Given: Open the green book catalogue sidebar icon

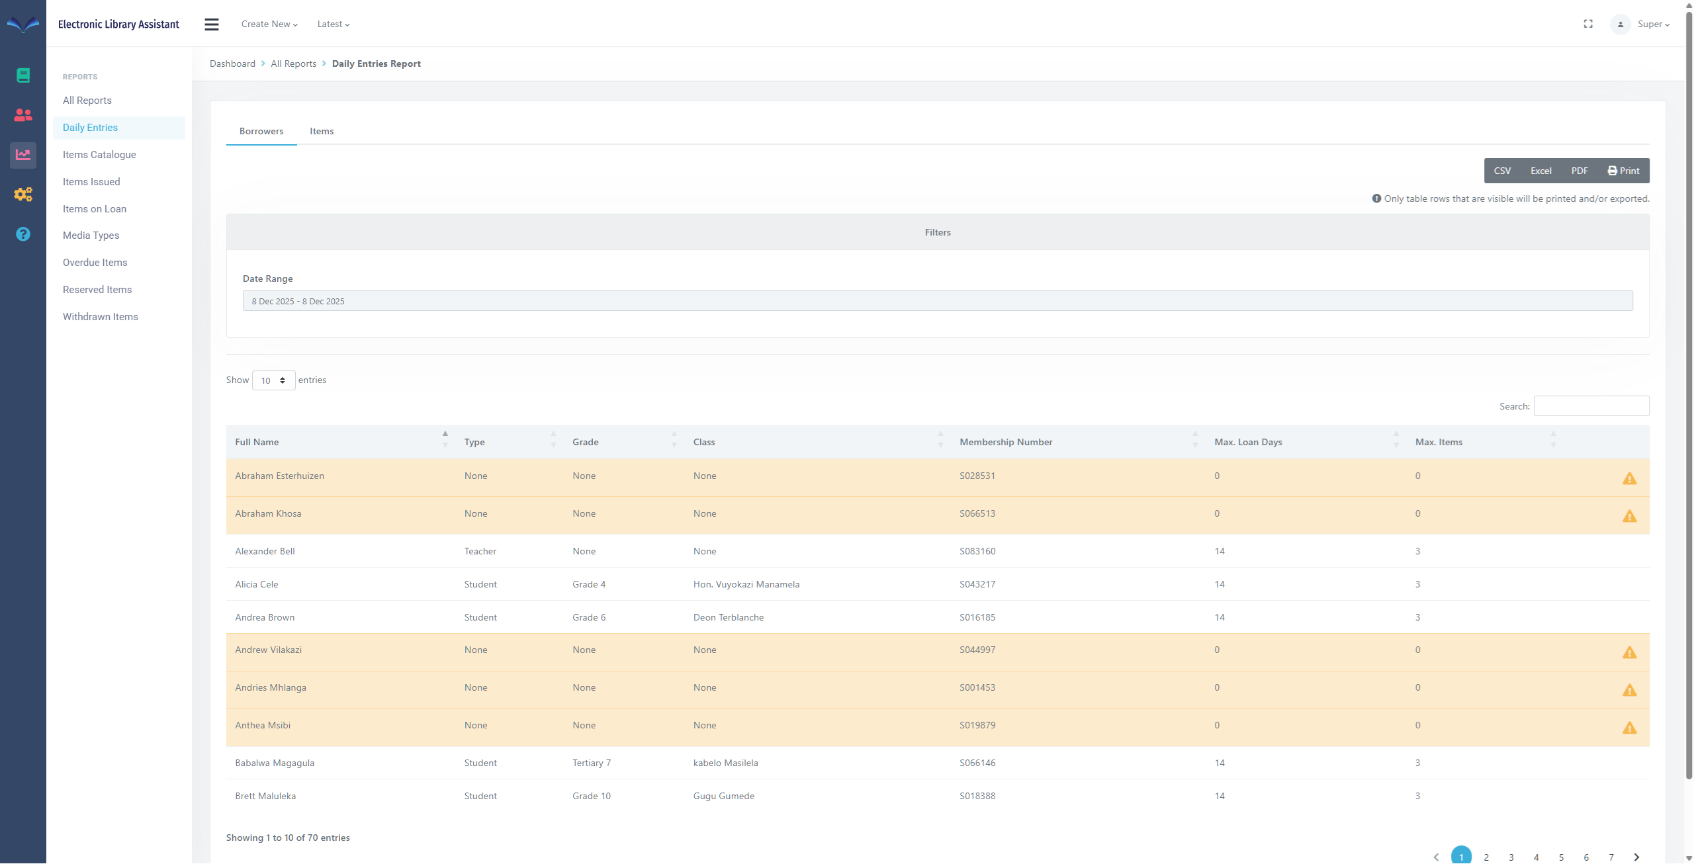Looking at the screenshot, I should point(23,75).
